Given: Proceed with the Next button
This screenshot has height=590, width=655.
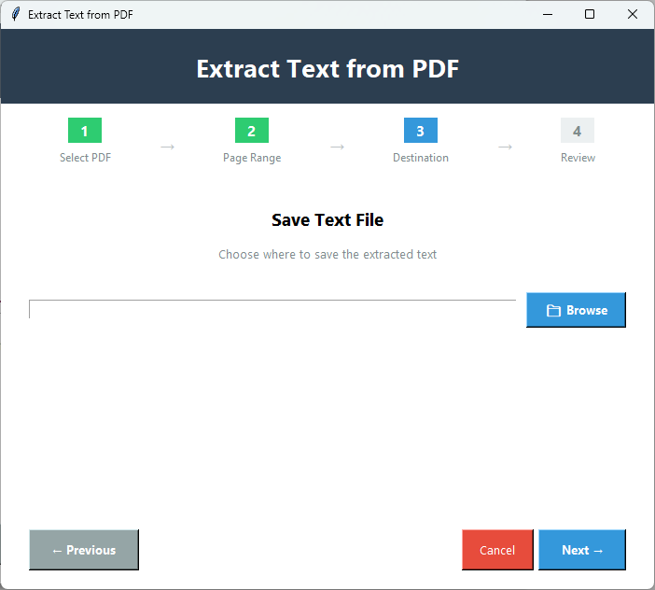Looking at the screenshot, I should coord(582,550).
